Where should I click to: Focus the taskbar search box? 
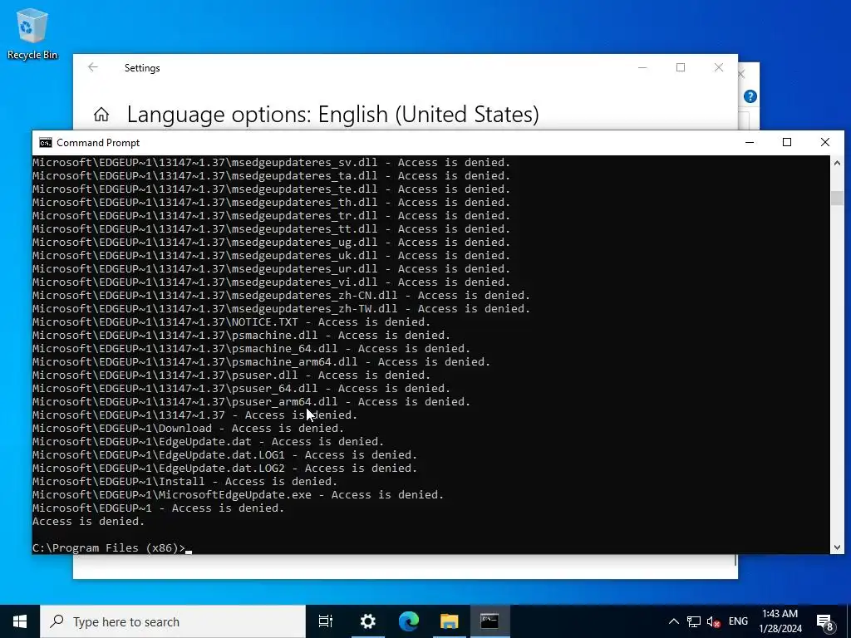[173, 621]
